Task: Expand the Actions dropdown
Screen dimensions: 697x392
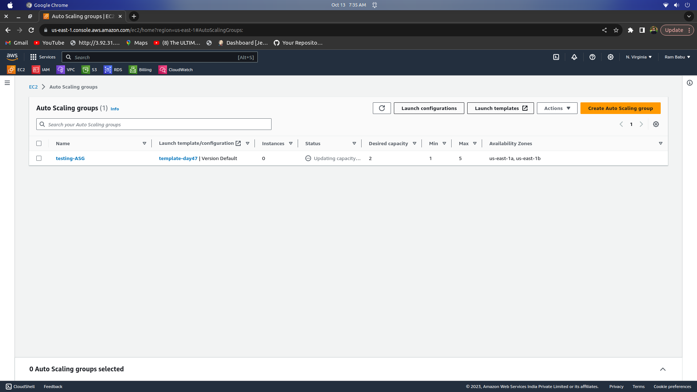Action: (557, 108)
